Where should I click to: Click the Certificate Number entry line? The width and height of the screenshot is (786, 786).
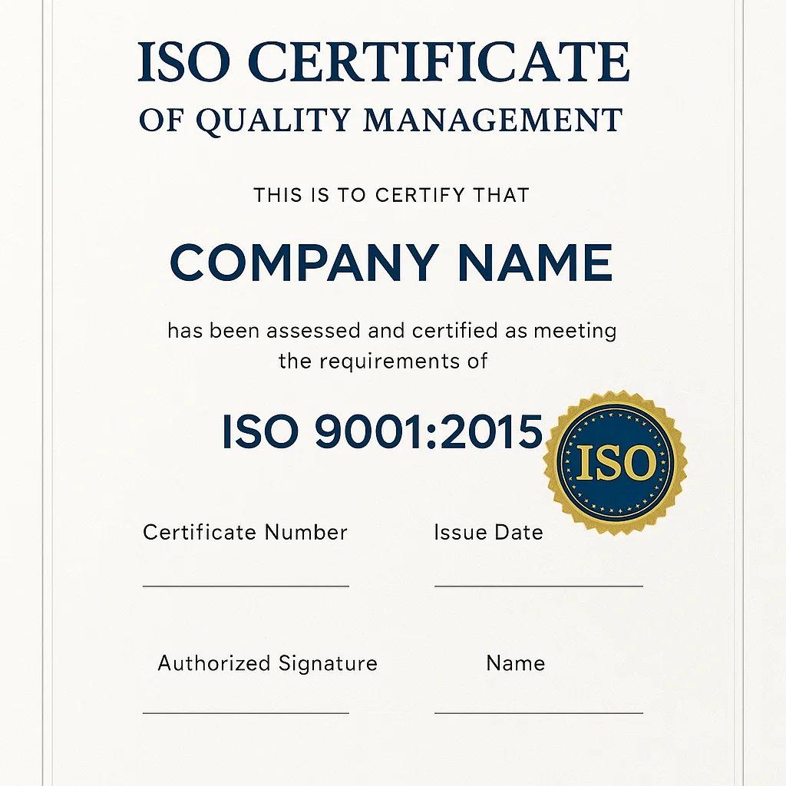pos(246,587)
